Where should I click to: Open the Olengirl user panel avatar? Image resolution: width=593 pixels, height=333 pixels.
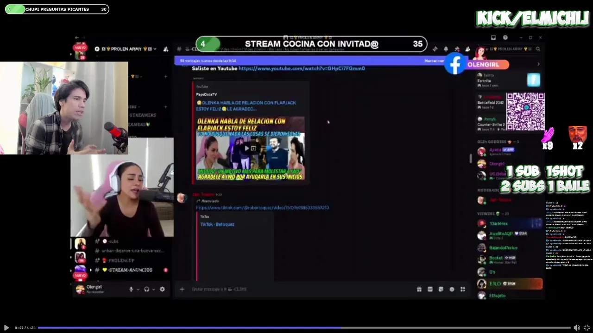coord(80,289)
